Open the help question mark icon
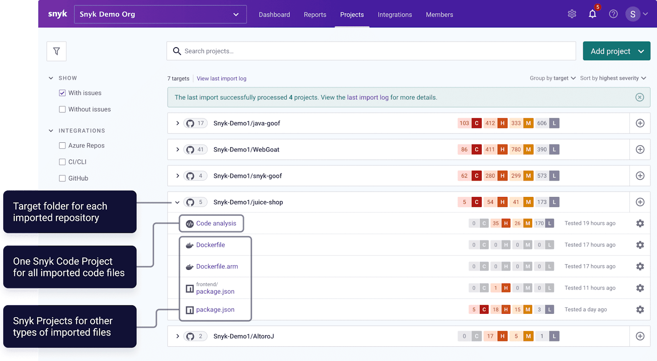The width and height of the screenshot is (657, 361). [x=613, y=14]
